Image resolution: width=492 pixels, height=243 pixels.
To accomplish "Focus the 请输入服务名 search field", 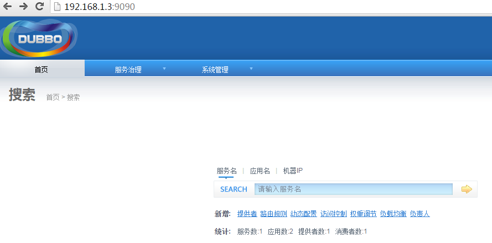I will pos(353,189).
